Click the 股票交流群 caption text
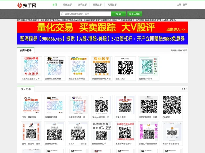This screenshot has width=205, height=153. click(120, 79)
